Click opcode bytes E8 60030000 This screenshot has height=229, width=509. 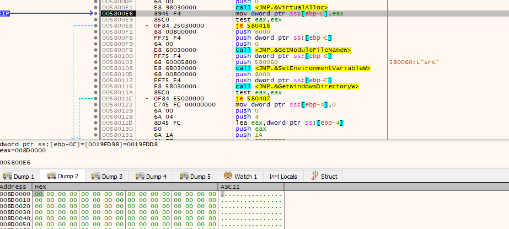point(175,50)
